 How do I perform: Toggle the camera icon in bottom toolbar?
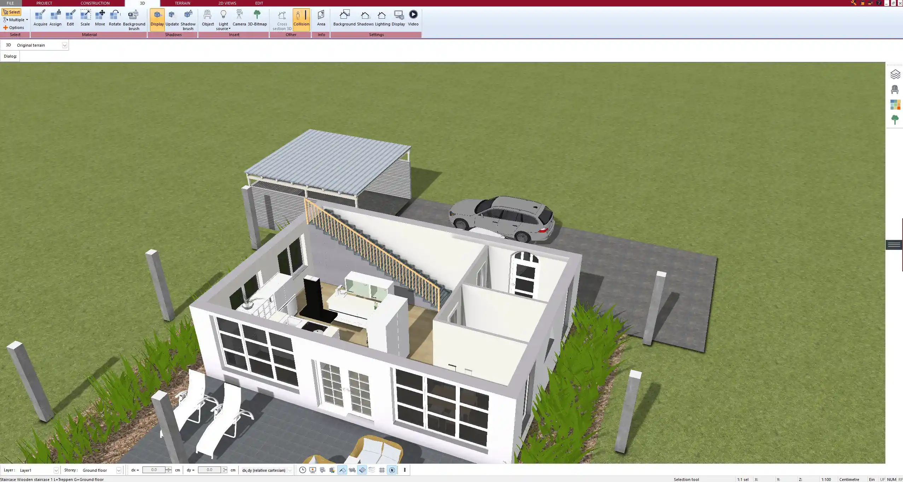(322, 470)
